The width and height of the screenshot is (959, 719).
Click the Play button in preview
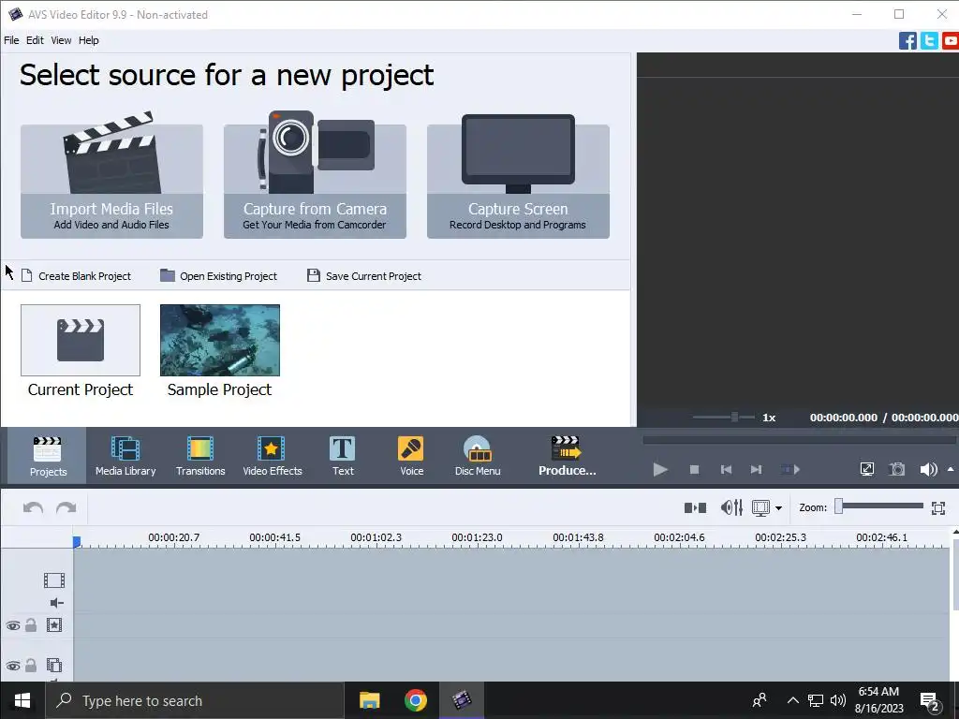click(x=660, y=470)
